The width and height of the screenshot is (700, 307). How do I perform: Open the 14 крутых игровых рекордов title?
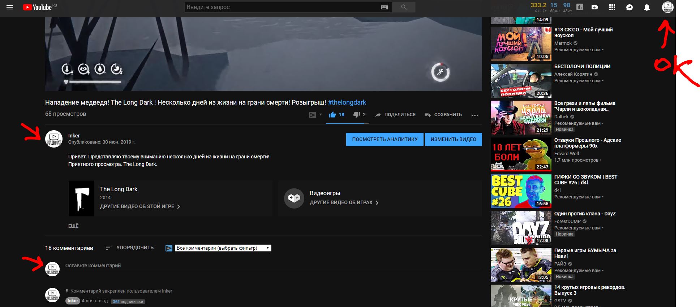click(590, 290)
